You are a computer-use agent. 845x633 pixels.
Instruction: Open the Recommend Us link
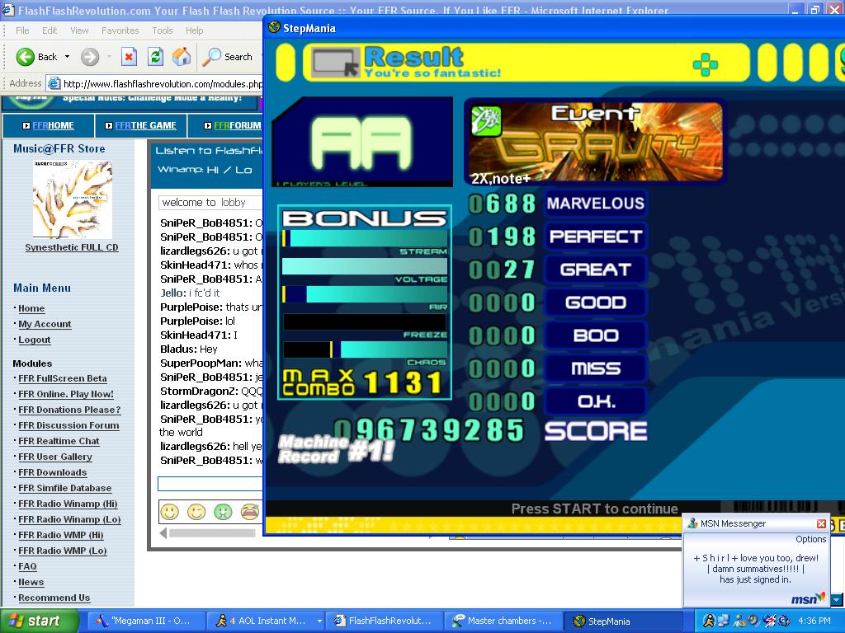click(x=54, y=598)
